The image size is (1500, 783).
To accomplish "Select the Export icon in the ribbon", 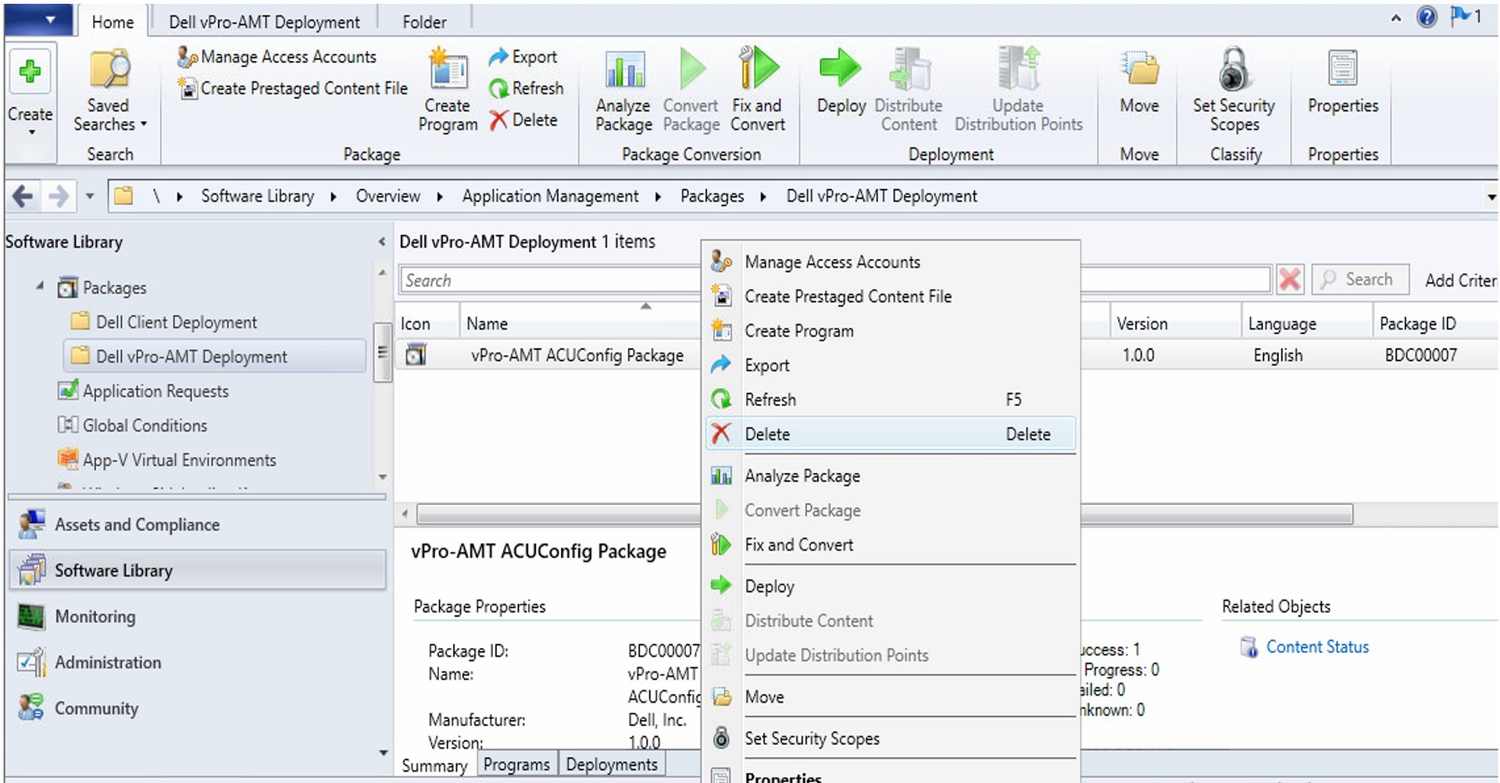I will pos(498,56).
